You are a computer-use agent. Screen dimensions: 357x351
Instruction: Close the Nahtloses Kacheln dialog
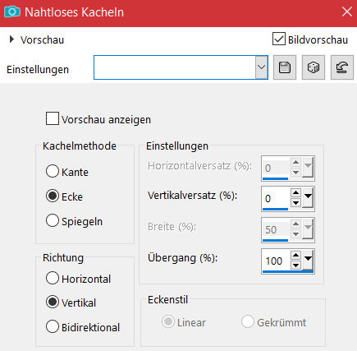click(x=347, y=12)
